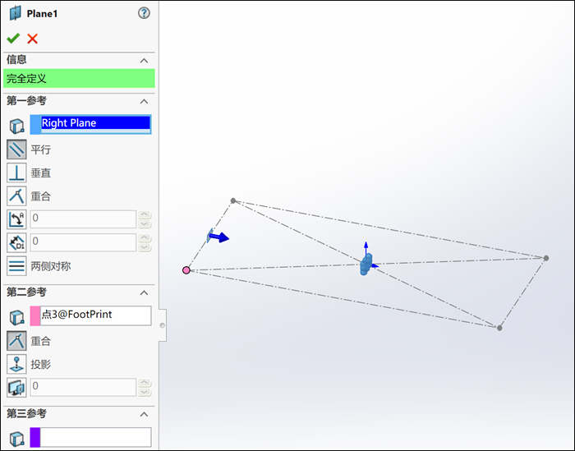Cancel the plane with the red X
This screenshot has height=451, width=575.
(32, 39)
